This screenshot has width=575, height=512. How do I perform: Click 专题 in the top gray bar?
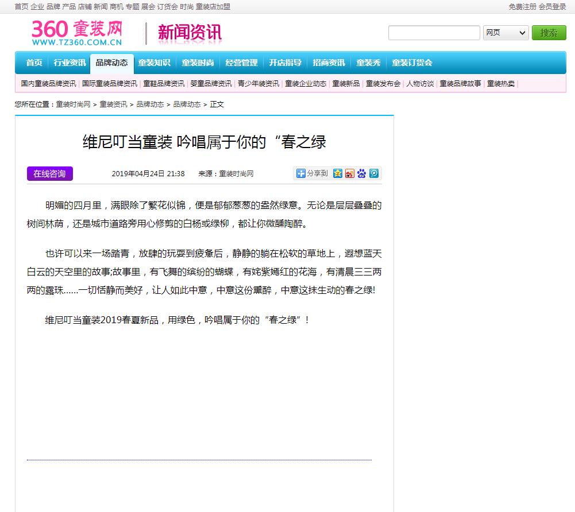[x=132, y=6]
